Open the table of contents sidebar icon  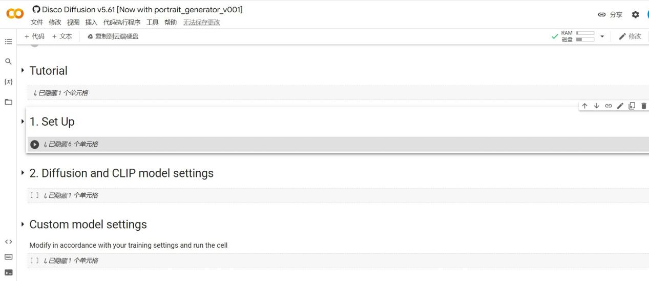(8, 42)
